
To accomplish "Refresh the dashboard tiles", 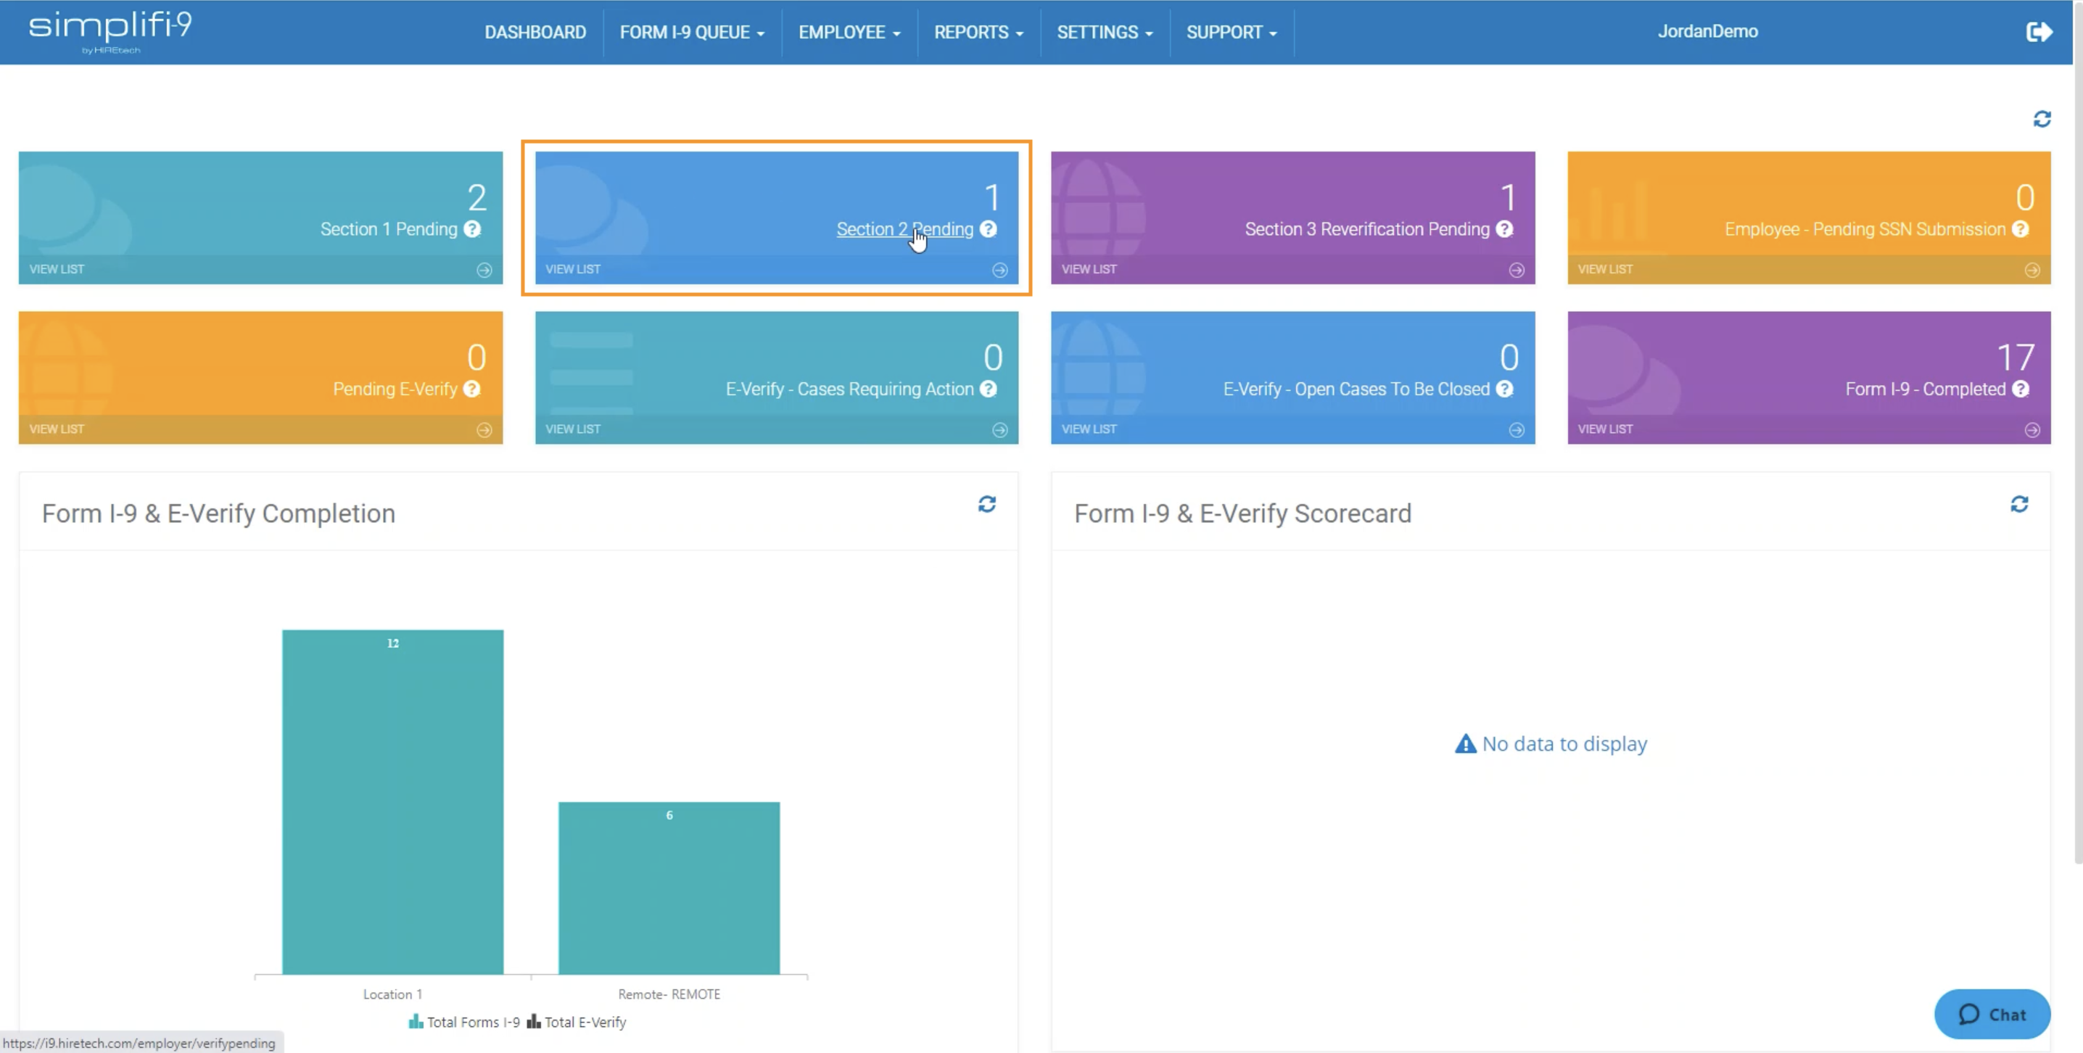I will (2042, 120).
